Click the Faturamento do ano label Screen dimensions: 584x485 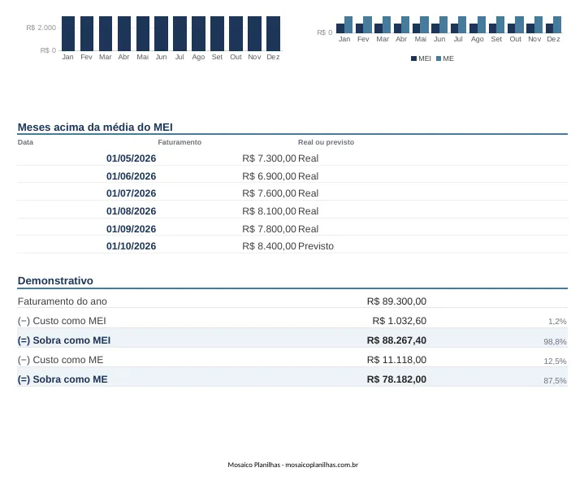63,301
